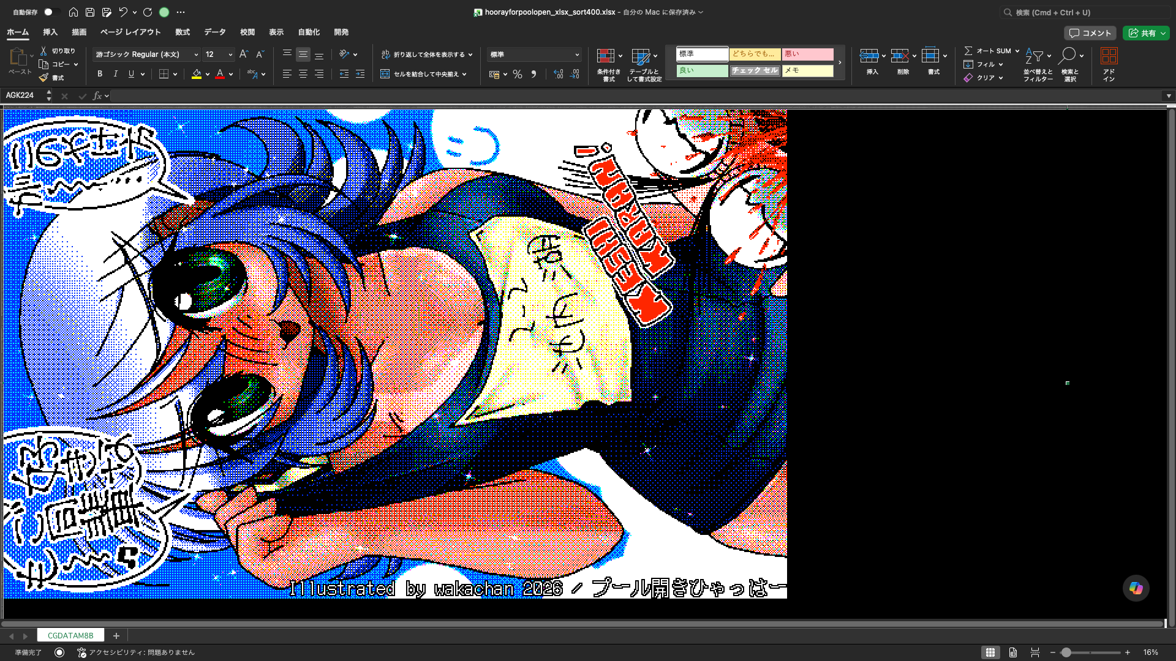Click the zoom slider handle
Image resolution: width=1176 pixels, height=661 pixels.
(x=1066, y=652)
